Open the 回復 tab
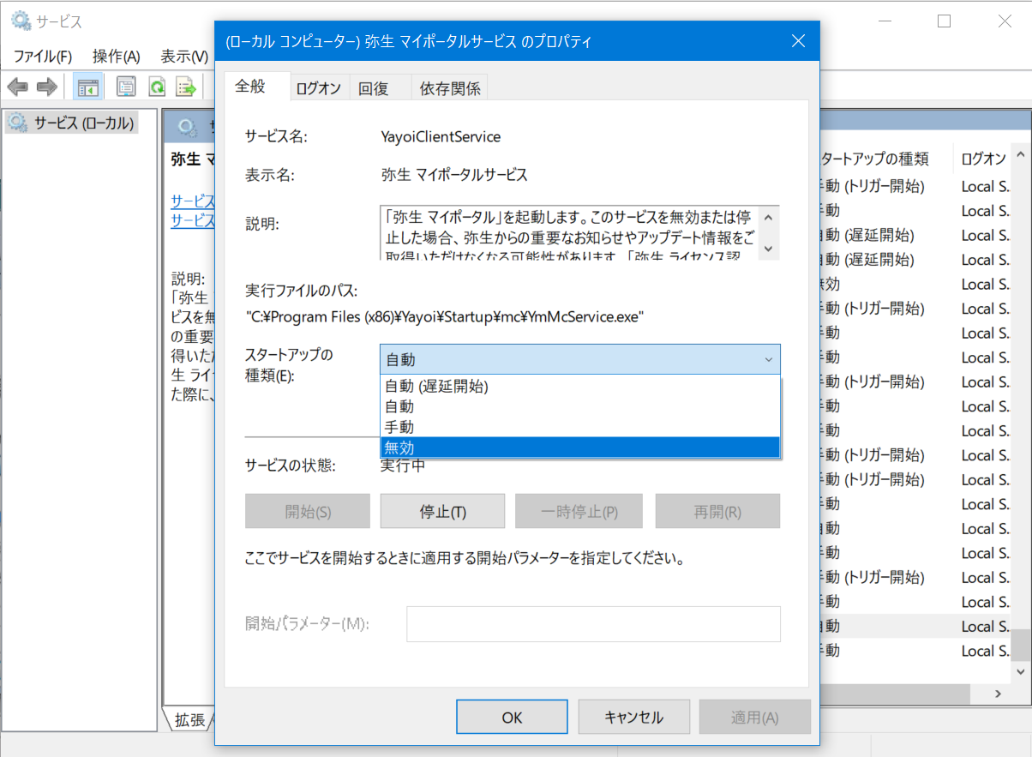 374,88
